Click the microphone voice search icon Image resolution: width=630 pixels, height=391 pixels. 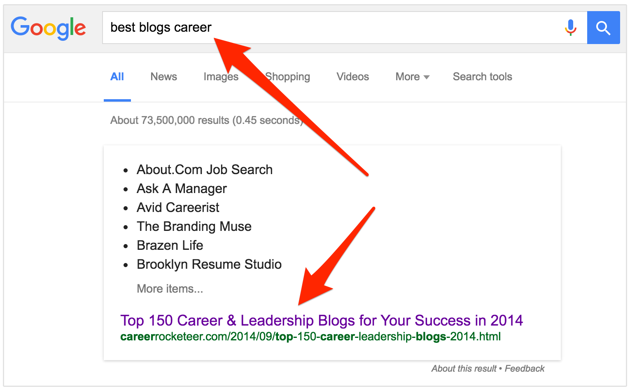[570, 28]
